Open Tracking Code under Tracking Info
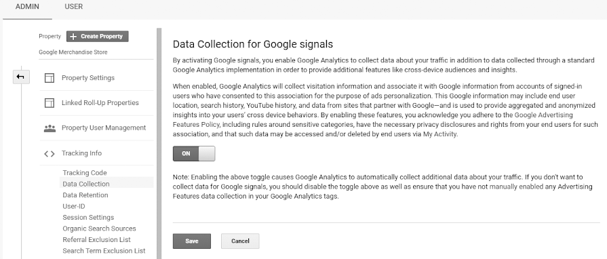This screenshot has height=259, width=607. tap(85, 173)
